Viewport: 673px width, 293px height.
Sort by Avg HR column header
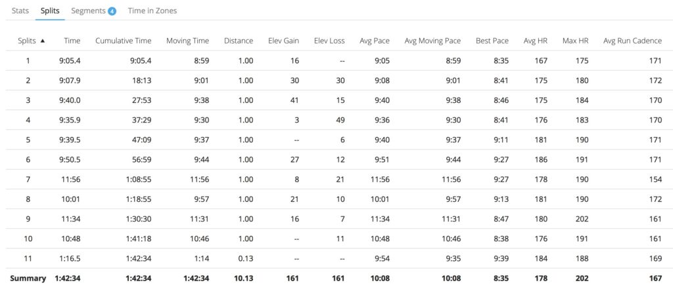point(535,41)
